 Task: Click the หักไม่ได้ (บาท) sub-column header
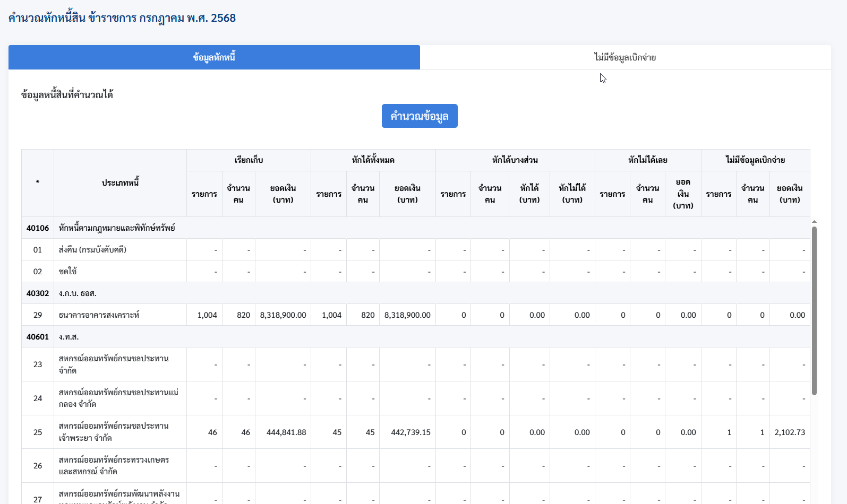[x=572, y=194]
